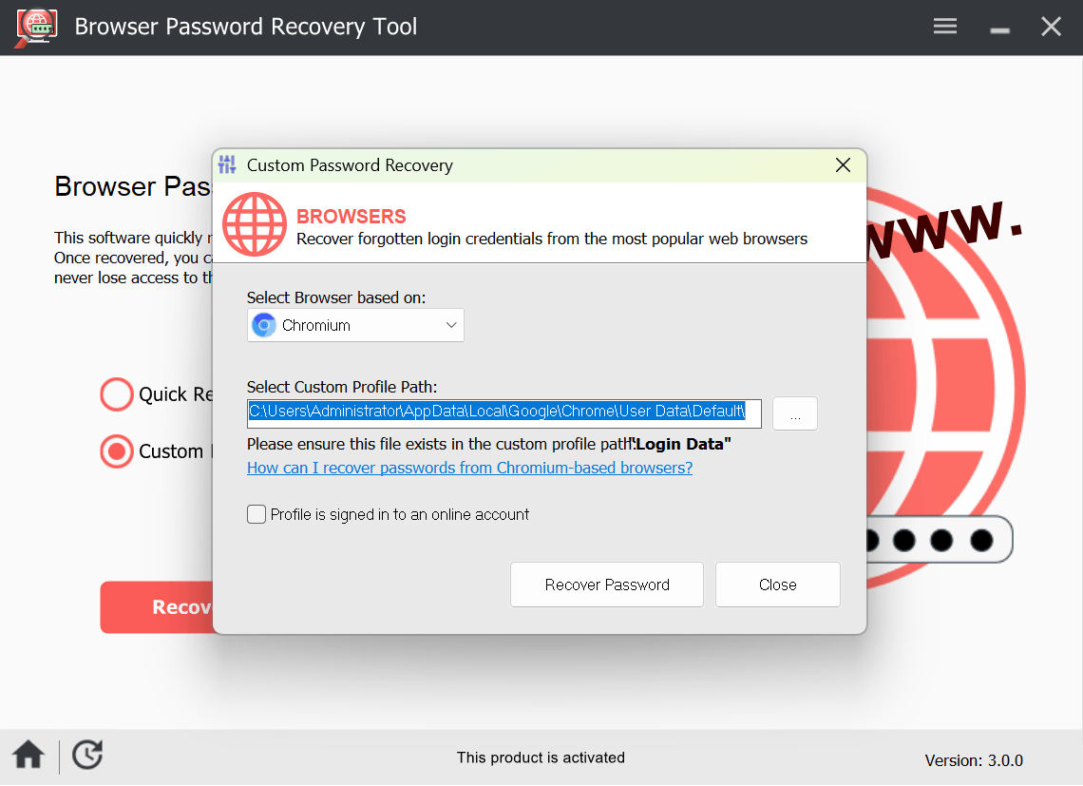Click the Close button in dialog
Viewport: 1083px width, 786px height.
click(x=777, y=585)
